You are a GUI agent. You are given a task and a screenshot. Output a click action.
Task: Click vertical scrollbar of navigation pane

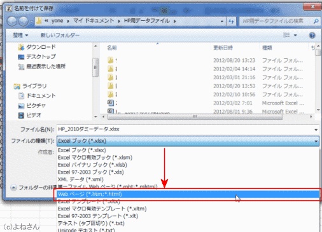tap(95, 67)
